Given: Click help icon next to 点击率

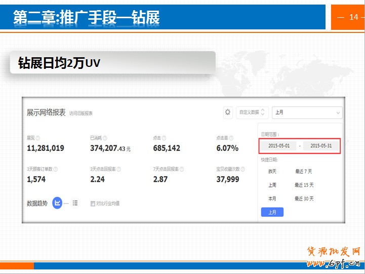Looking at the screenshot, I should (x=231, y=138).
